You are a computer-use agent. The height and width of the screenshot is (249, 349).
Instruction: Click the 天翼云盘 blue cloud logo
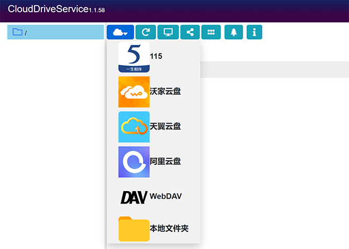point(134,127)
